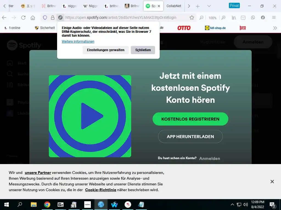This screenshot has width=281, height=210.
Task: Open the t-online bookmark
Action: click(12, 28)
